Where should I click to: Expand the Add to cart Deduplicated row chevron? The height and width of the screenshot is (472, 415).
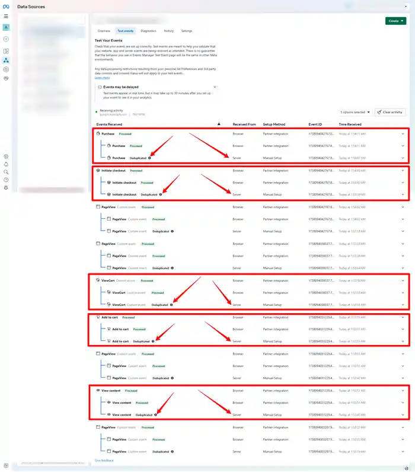[403, 342]
